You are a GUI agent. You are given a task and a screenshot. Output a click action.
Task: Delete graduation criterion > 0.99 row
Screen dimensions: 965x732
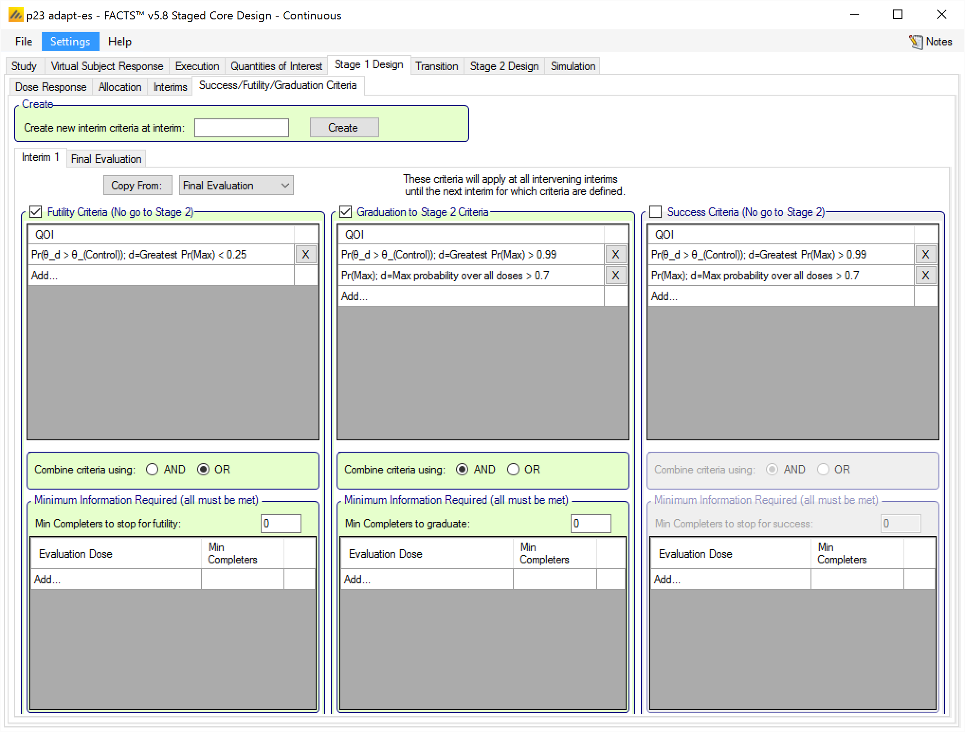(x=615, y=255)
